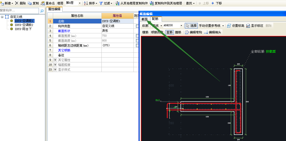Click the 横筋 toolbar button

(x=145, y=32)
